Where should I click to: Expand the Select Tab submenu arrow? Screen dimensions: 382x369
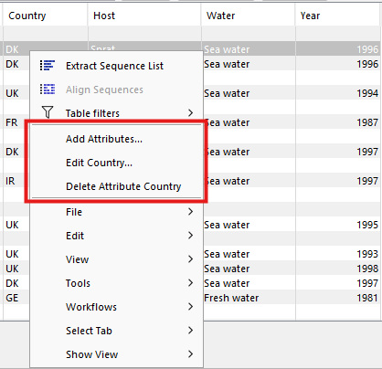pos(191,331)
